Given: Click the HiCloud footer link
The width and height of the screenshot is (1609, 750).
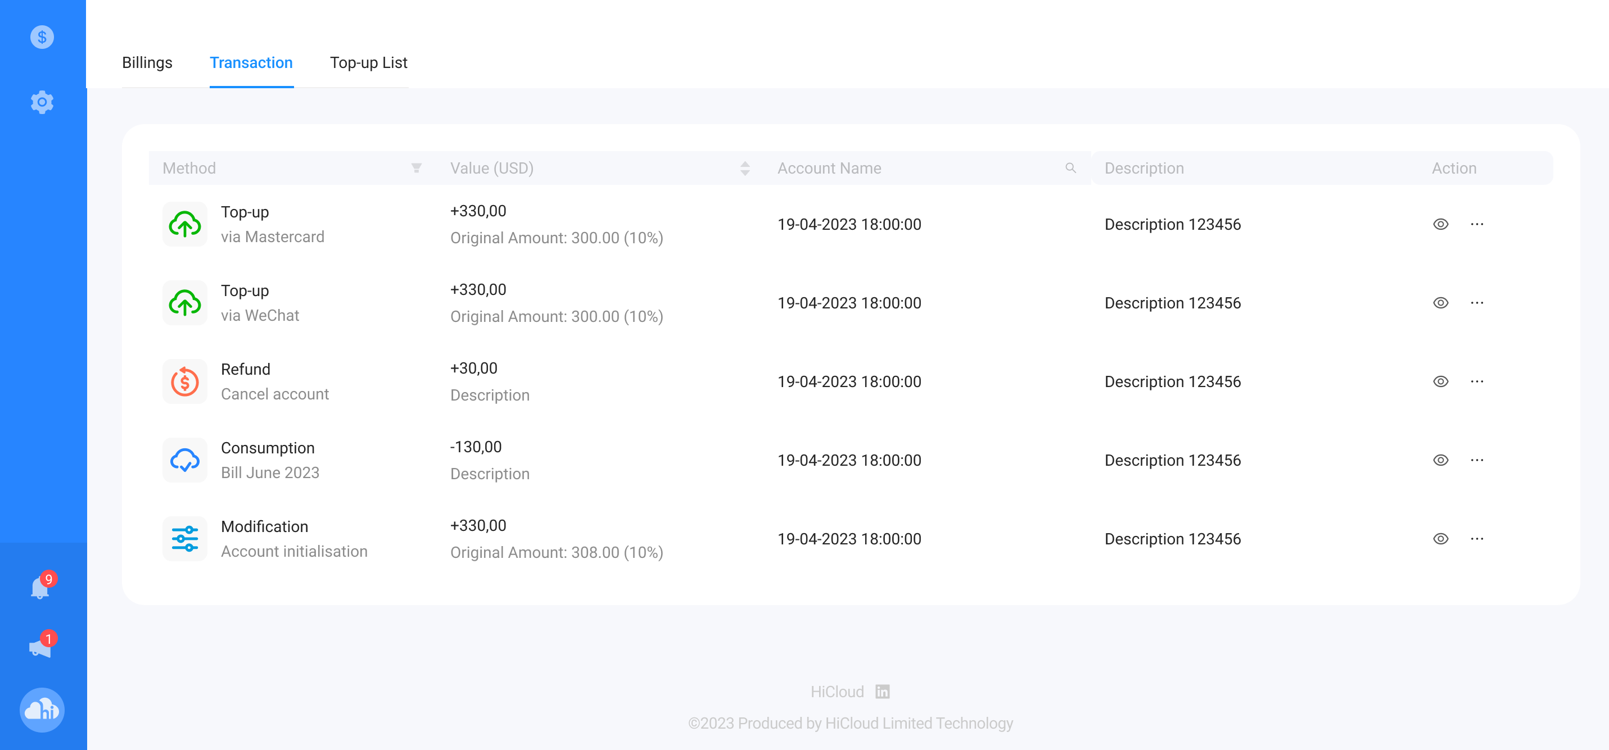Looking at the screenshot, I should point(837,692).
